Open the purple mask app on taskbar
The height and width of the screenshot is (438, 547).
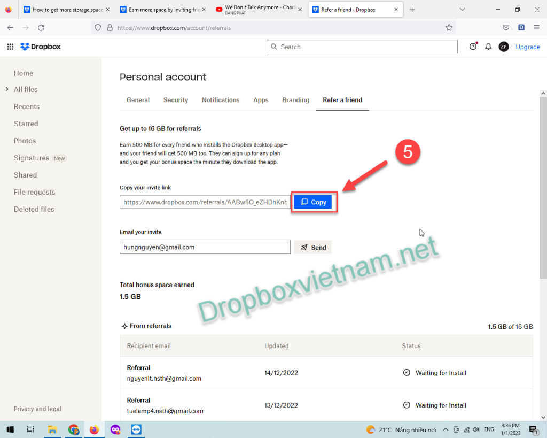tap(115, 429)
